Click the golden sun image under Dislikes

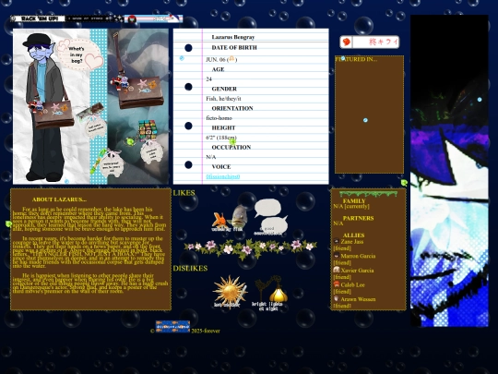pos(230,292)
